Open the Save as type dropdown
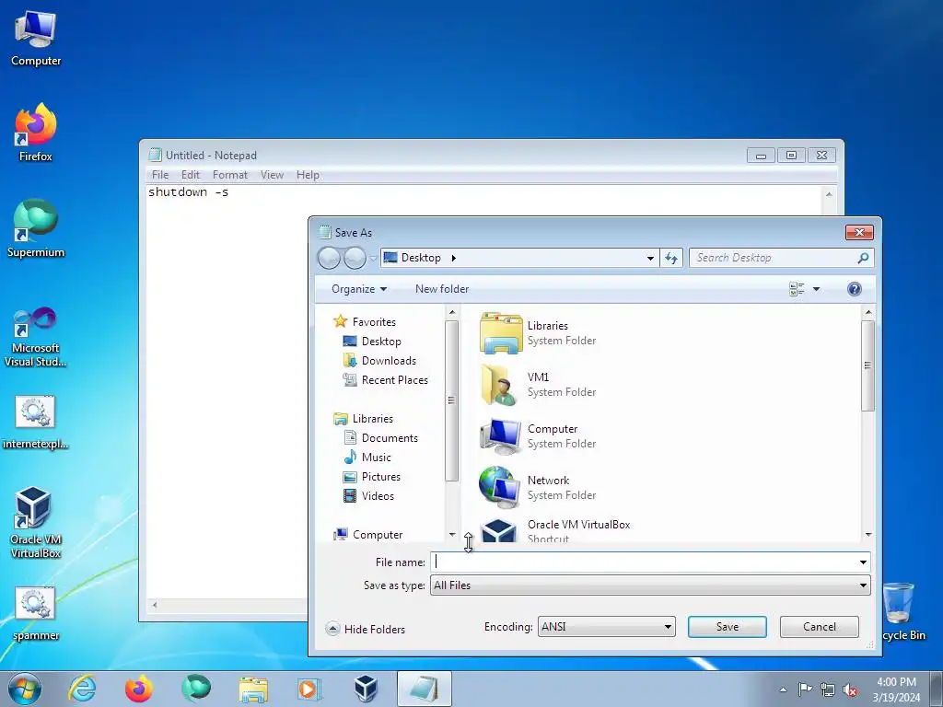 [650, 585]
